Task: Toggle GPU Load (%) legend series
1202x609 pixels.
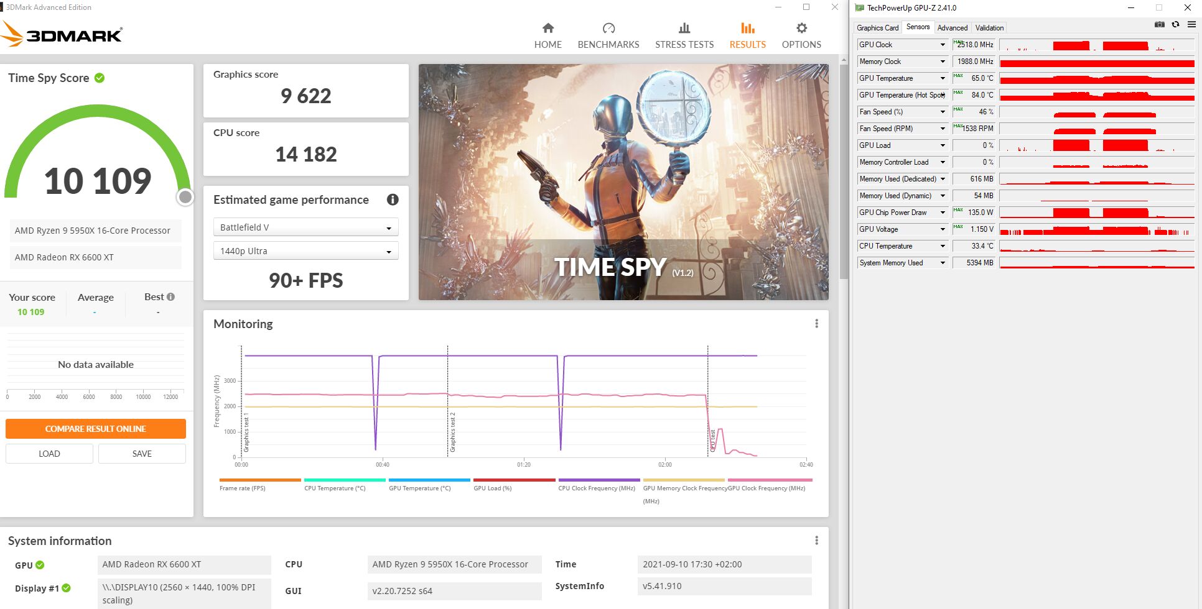Action: [x=514, y=485]
